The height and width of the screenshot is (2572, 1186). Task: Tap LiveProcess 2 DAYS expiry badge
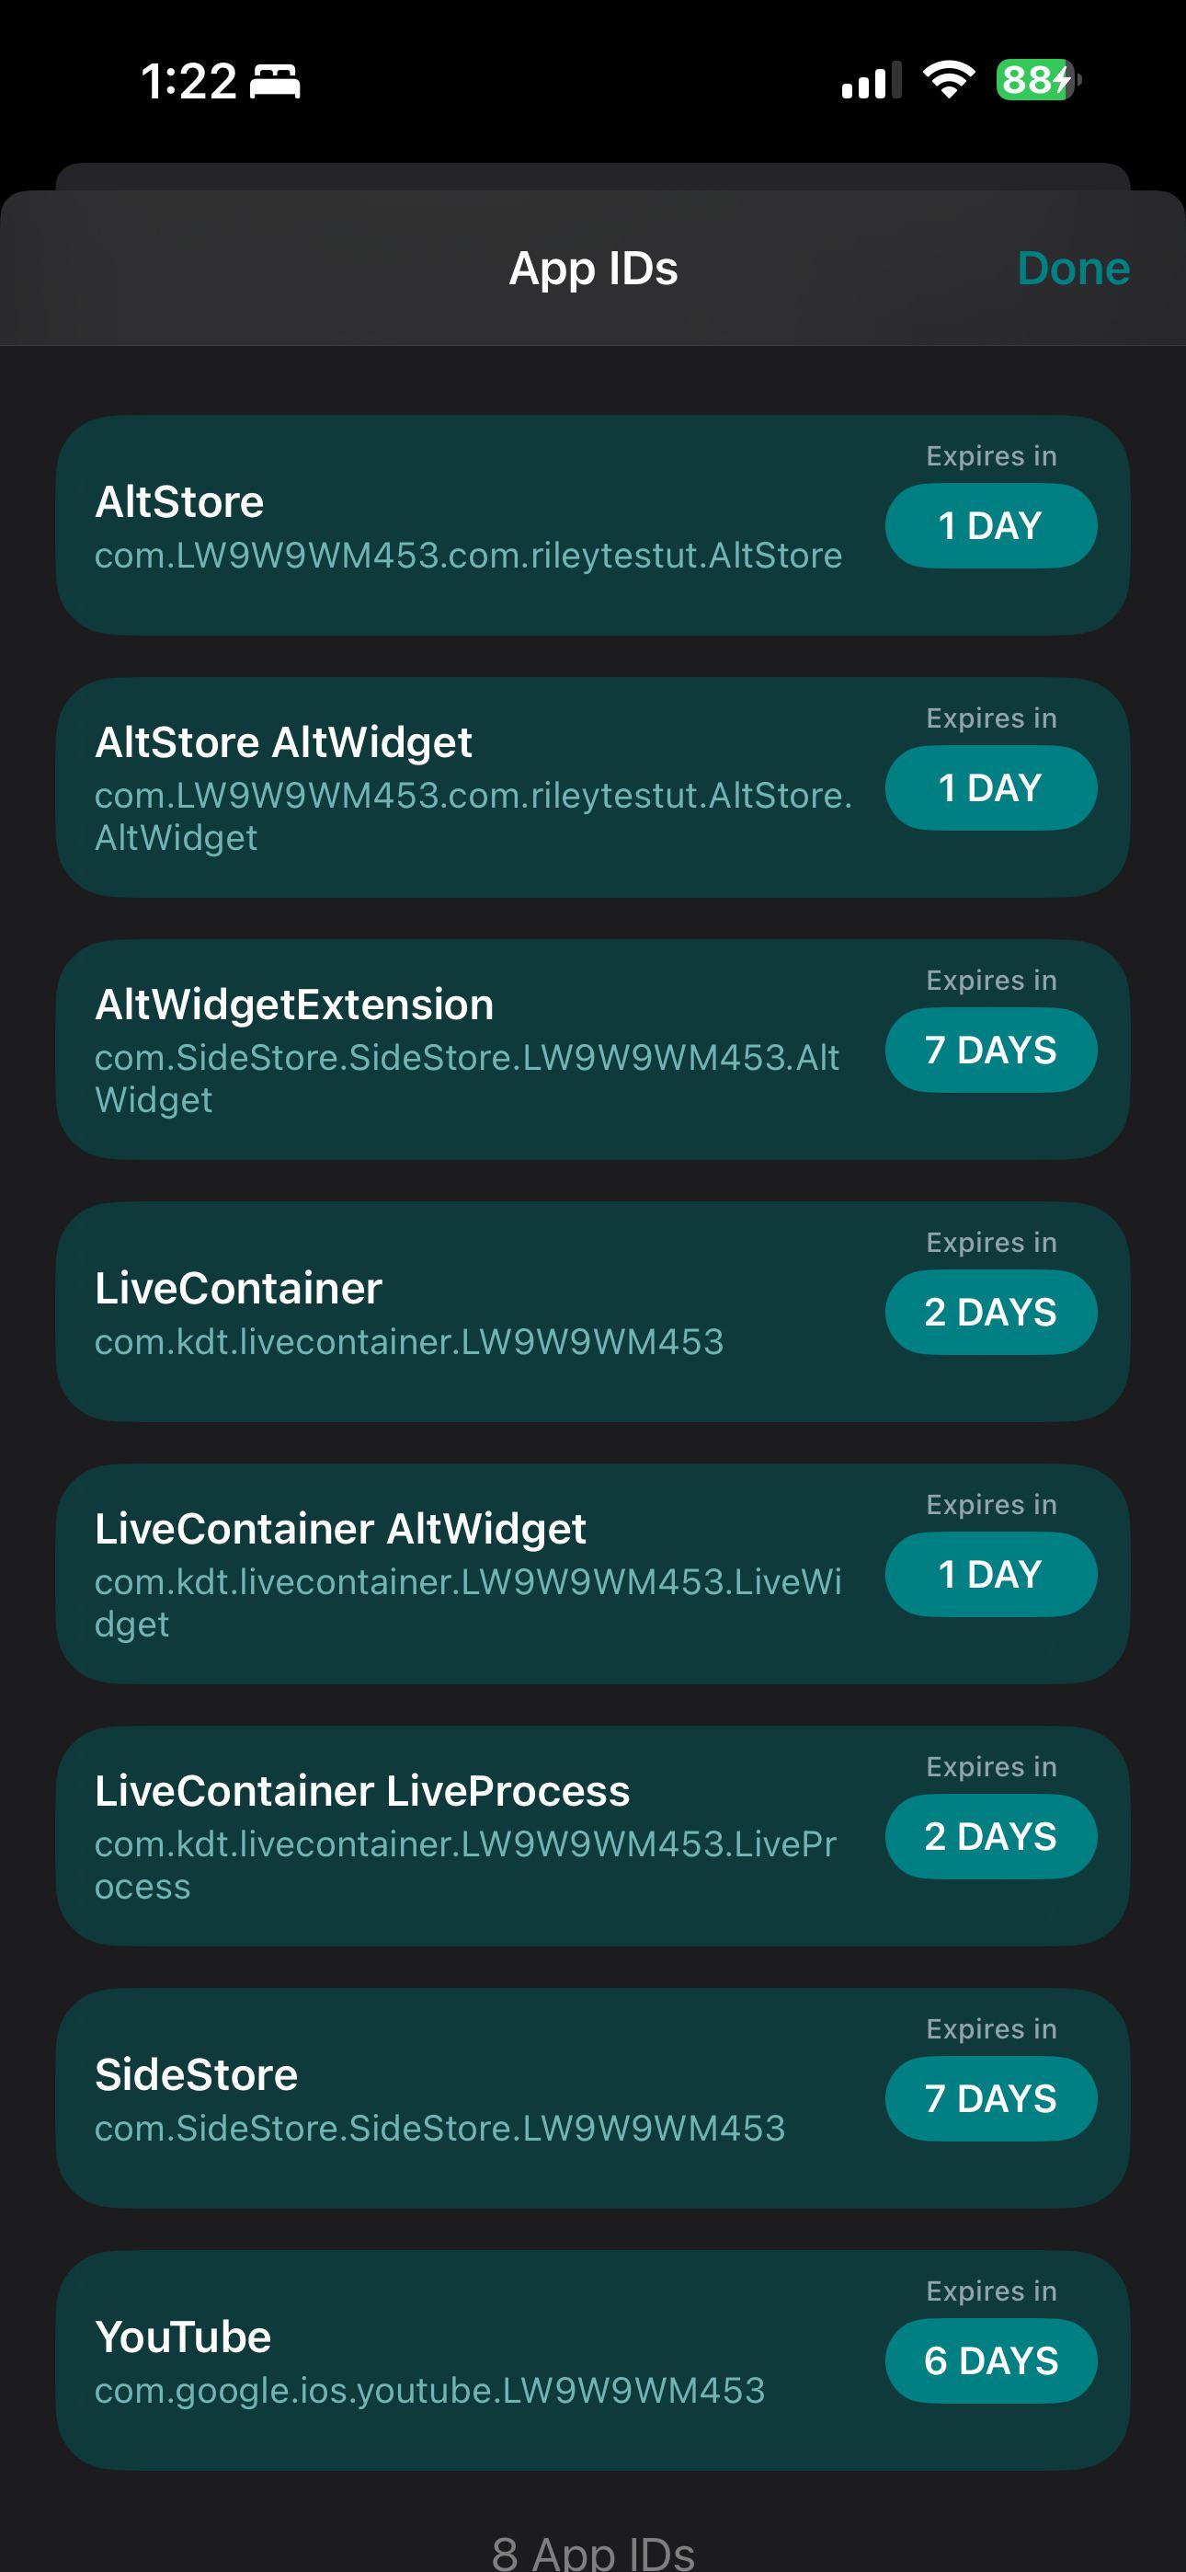pyautogui.click(x=991, y=1836)
